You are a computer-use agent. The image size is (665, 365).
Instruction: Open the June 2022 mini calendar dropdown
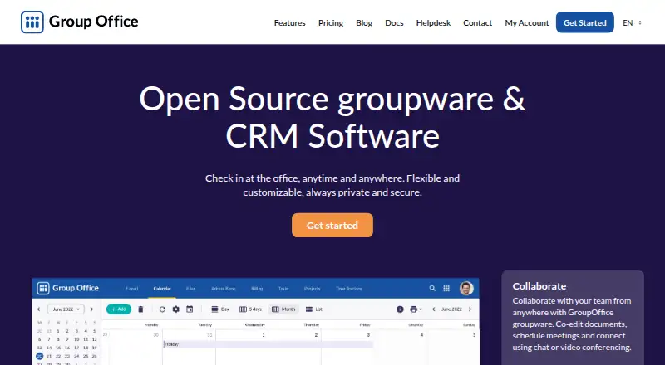[66, 309]
